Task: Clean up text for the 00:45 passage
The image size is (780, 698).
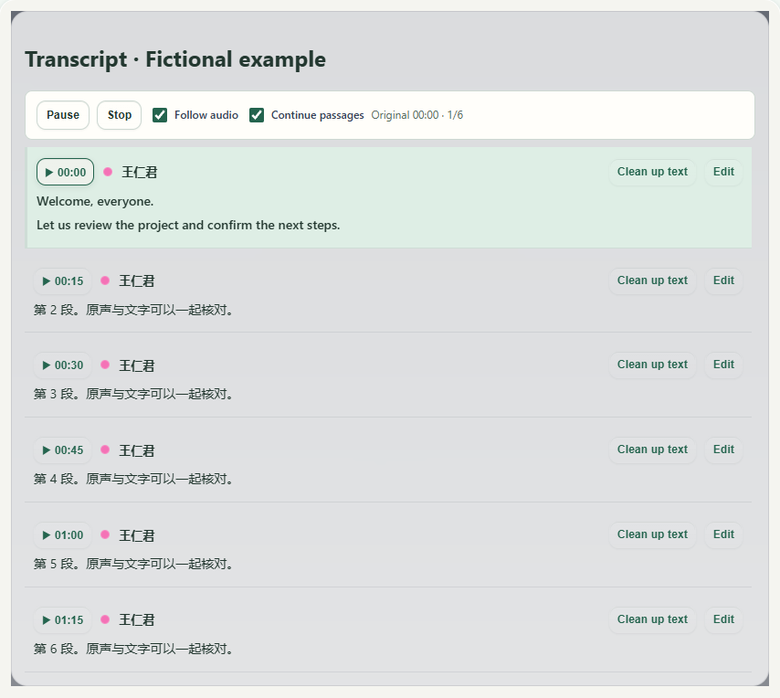Action: coord(652,450)
